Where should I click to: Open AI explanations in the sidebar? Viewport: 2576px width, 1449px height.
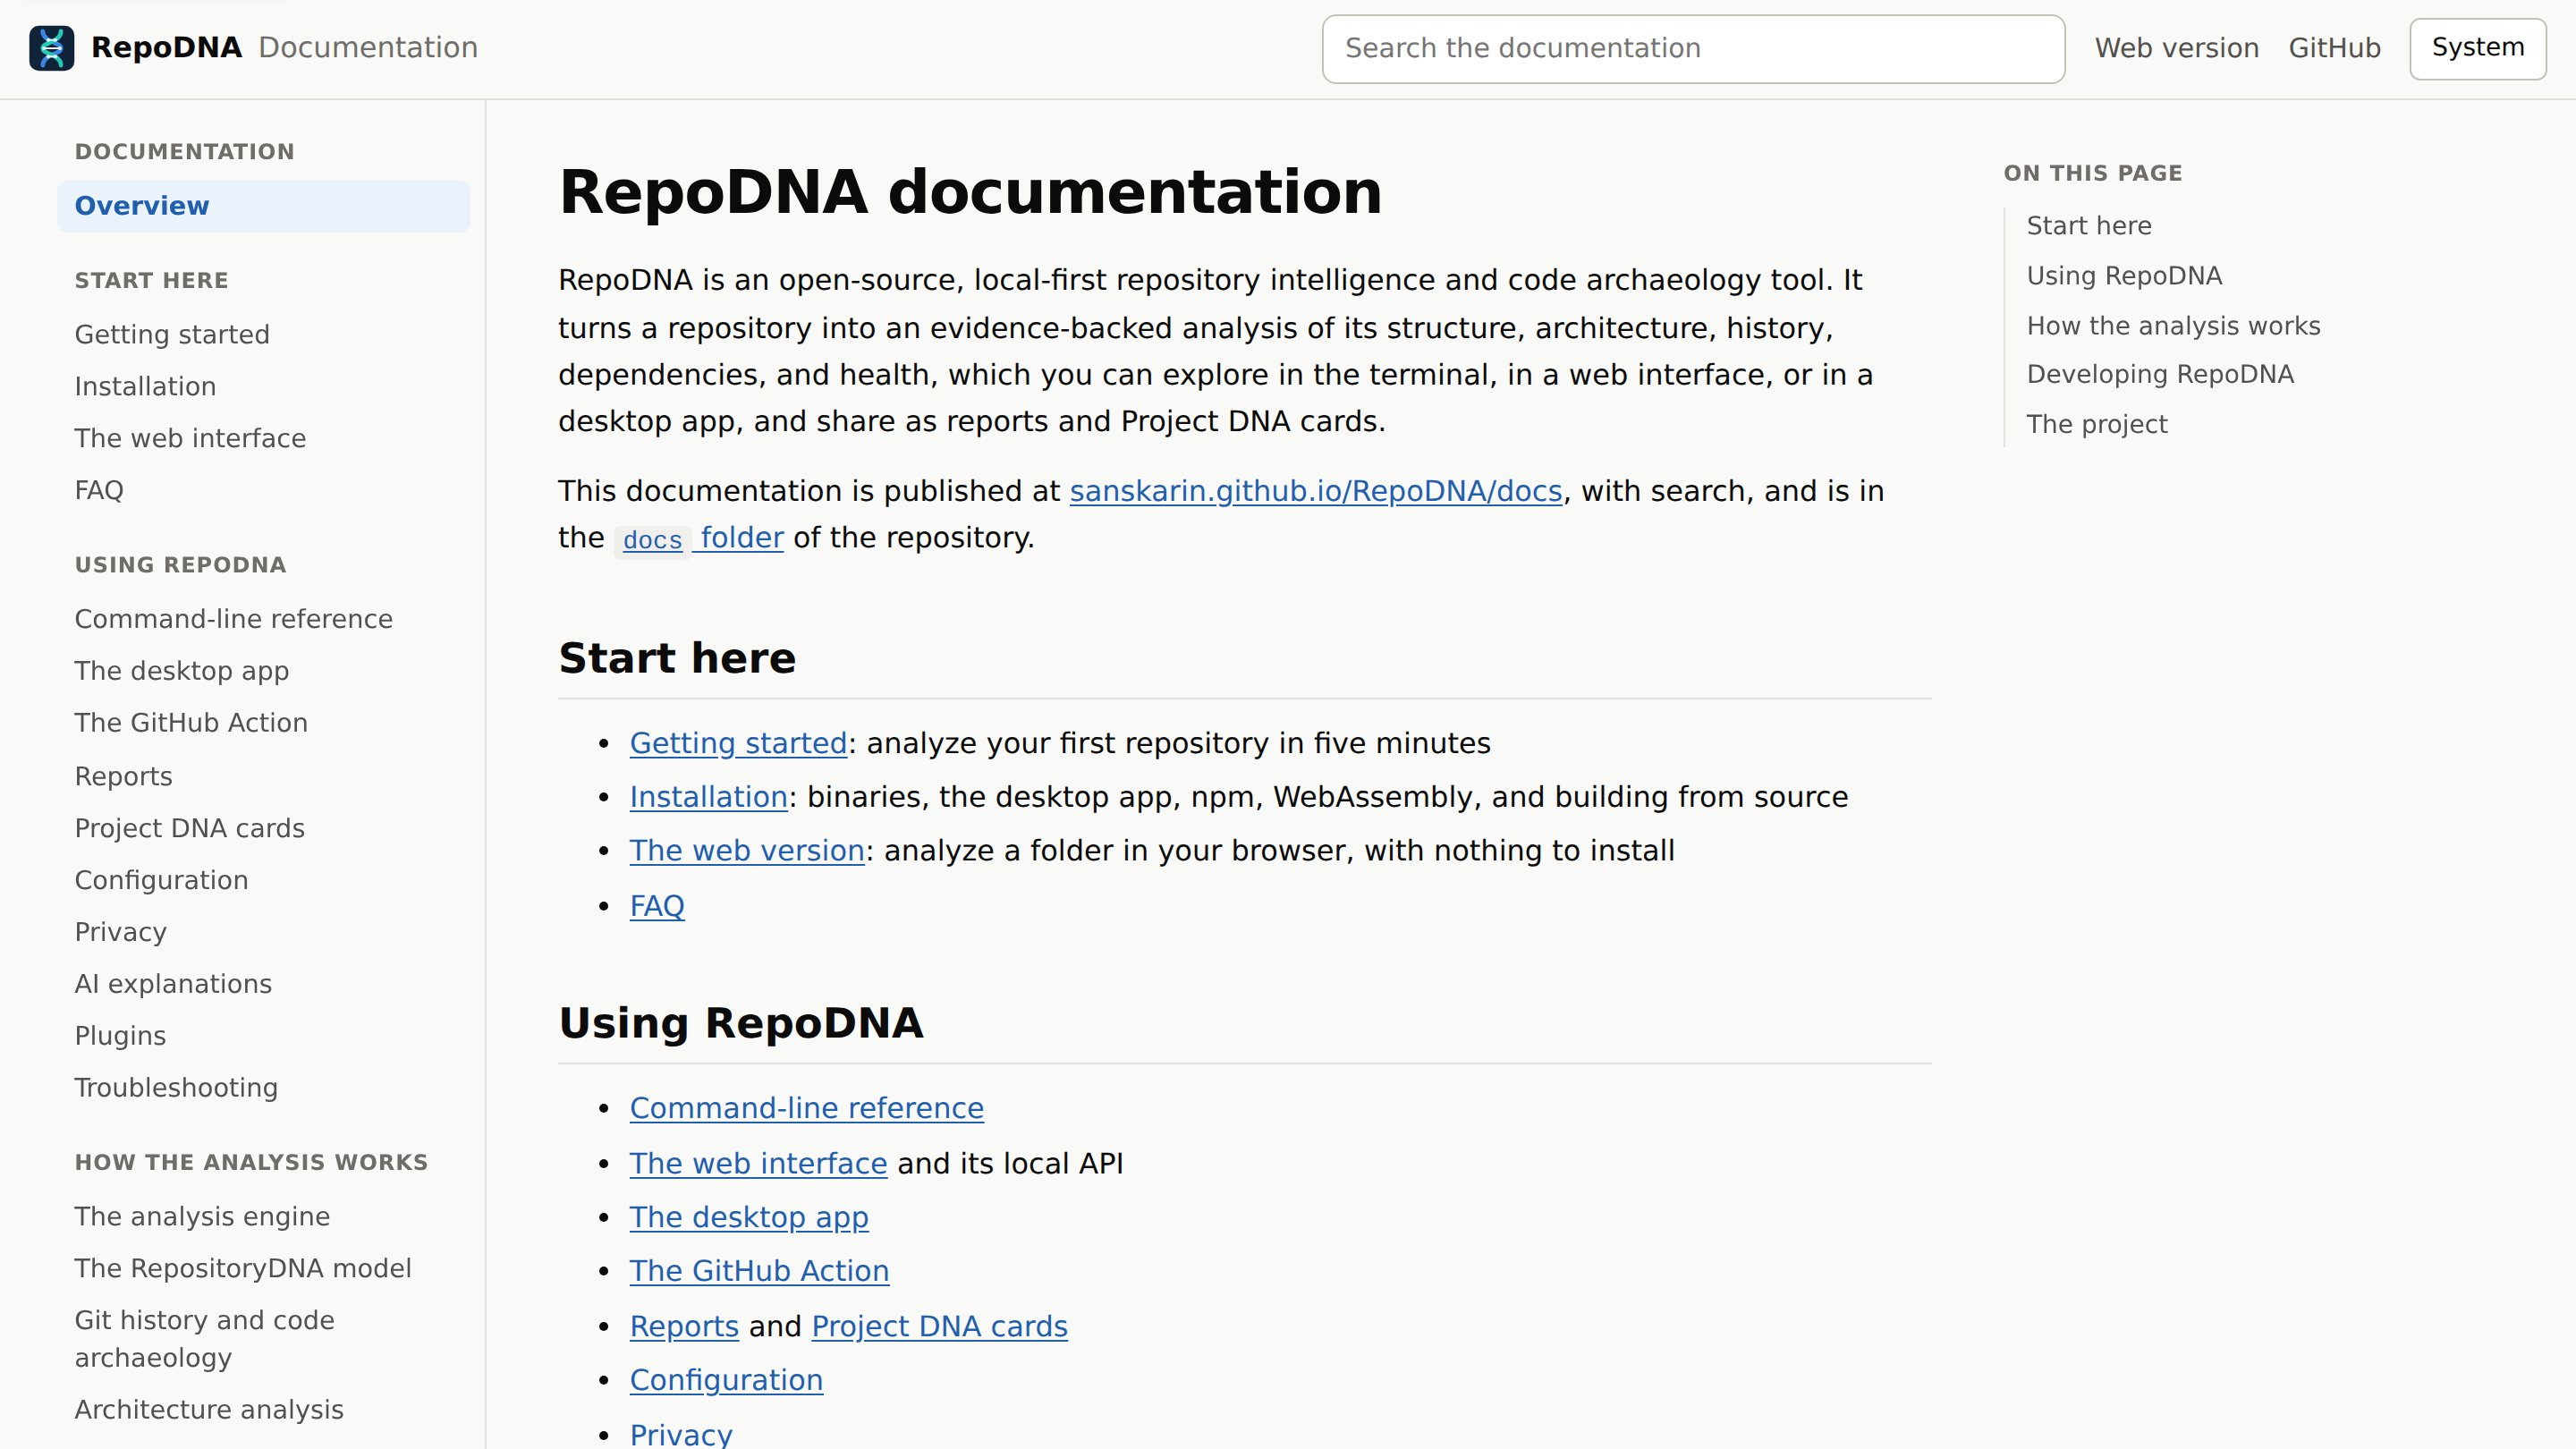click(173, 984)
